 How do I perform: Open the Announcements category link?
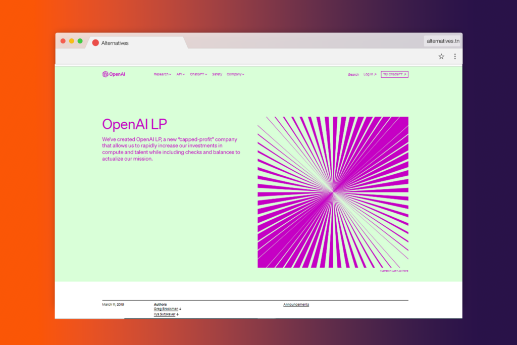coord(296,305)
